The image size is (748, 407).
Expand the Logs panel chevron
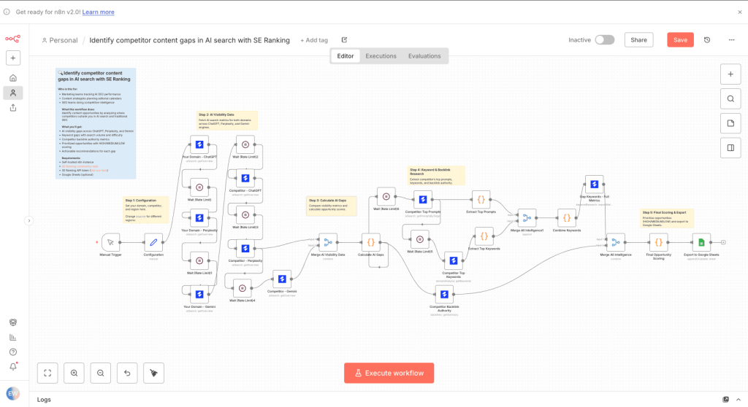[739, 400]
